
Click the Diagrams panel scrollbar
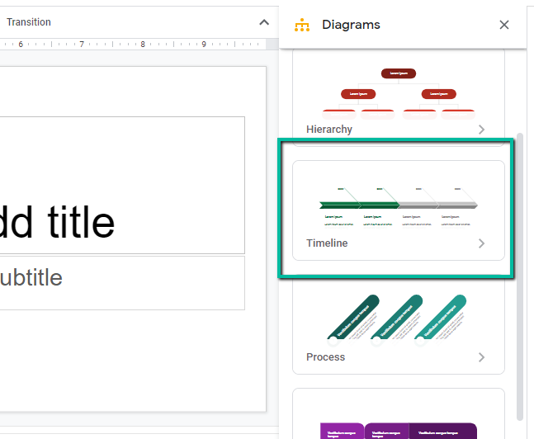[x=519, y=272]
